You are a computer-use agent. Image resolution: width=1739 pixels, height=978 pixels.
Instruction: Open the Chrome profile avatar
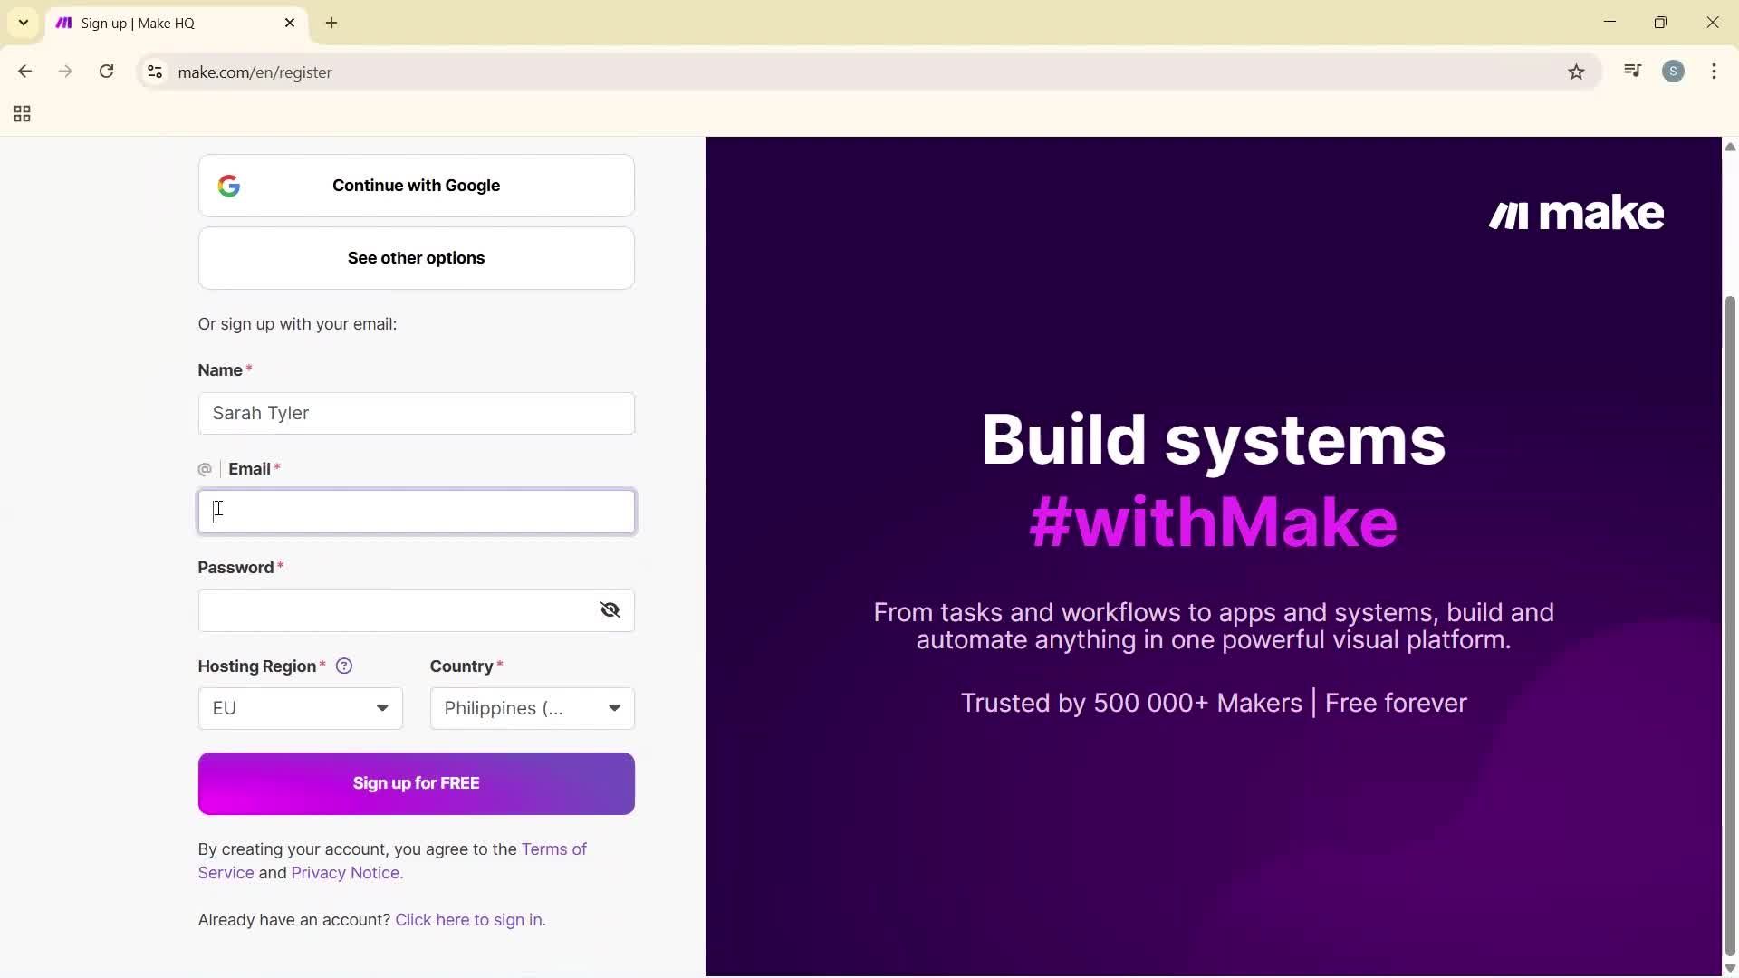point(1674,72)
